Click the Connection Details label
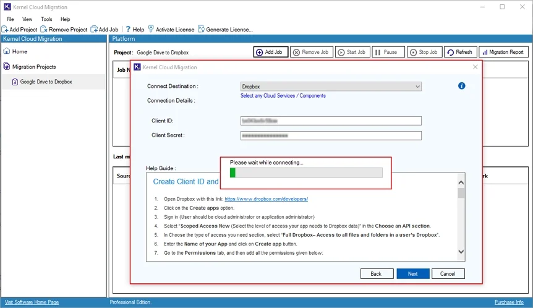Viewport: 533px width, 308px height. [x=171, y=101]
